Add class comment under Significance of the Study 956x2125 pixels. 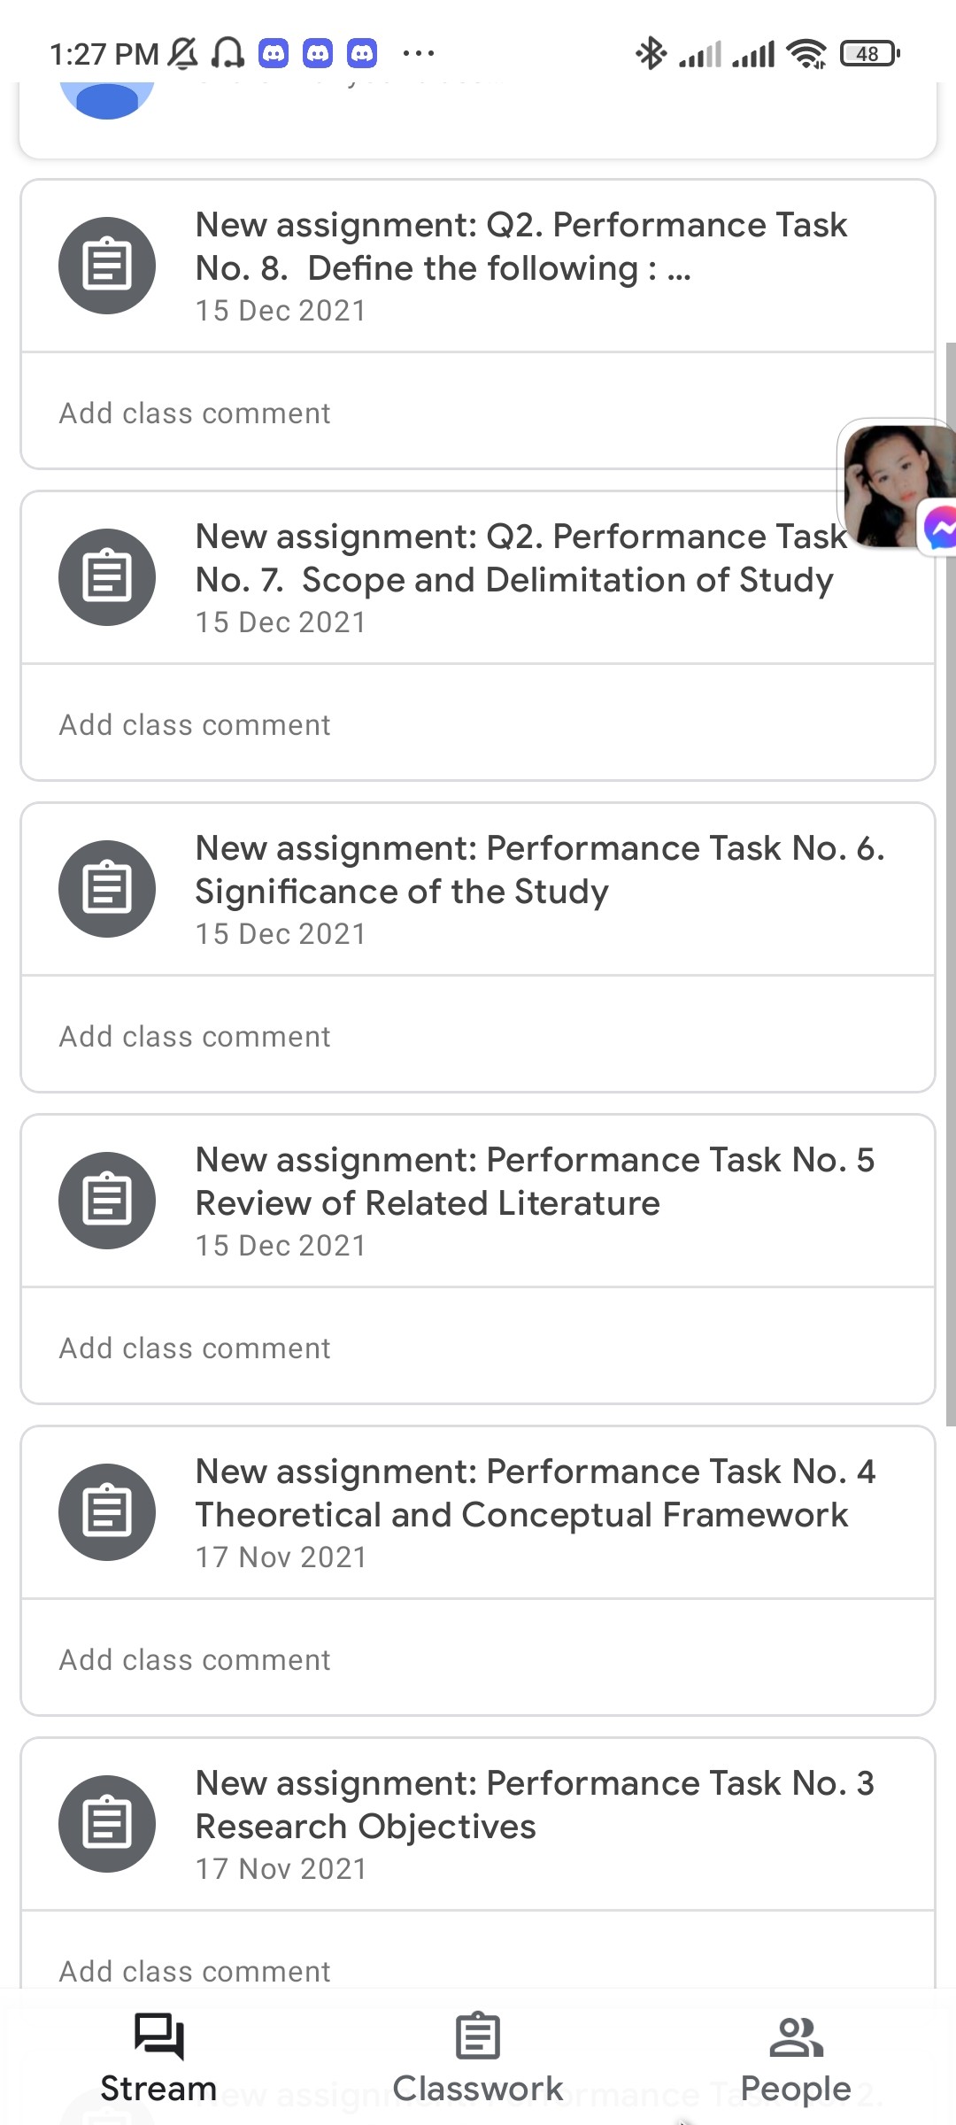click(478, 1036)
